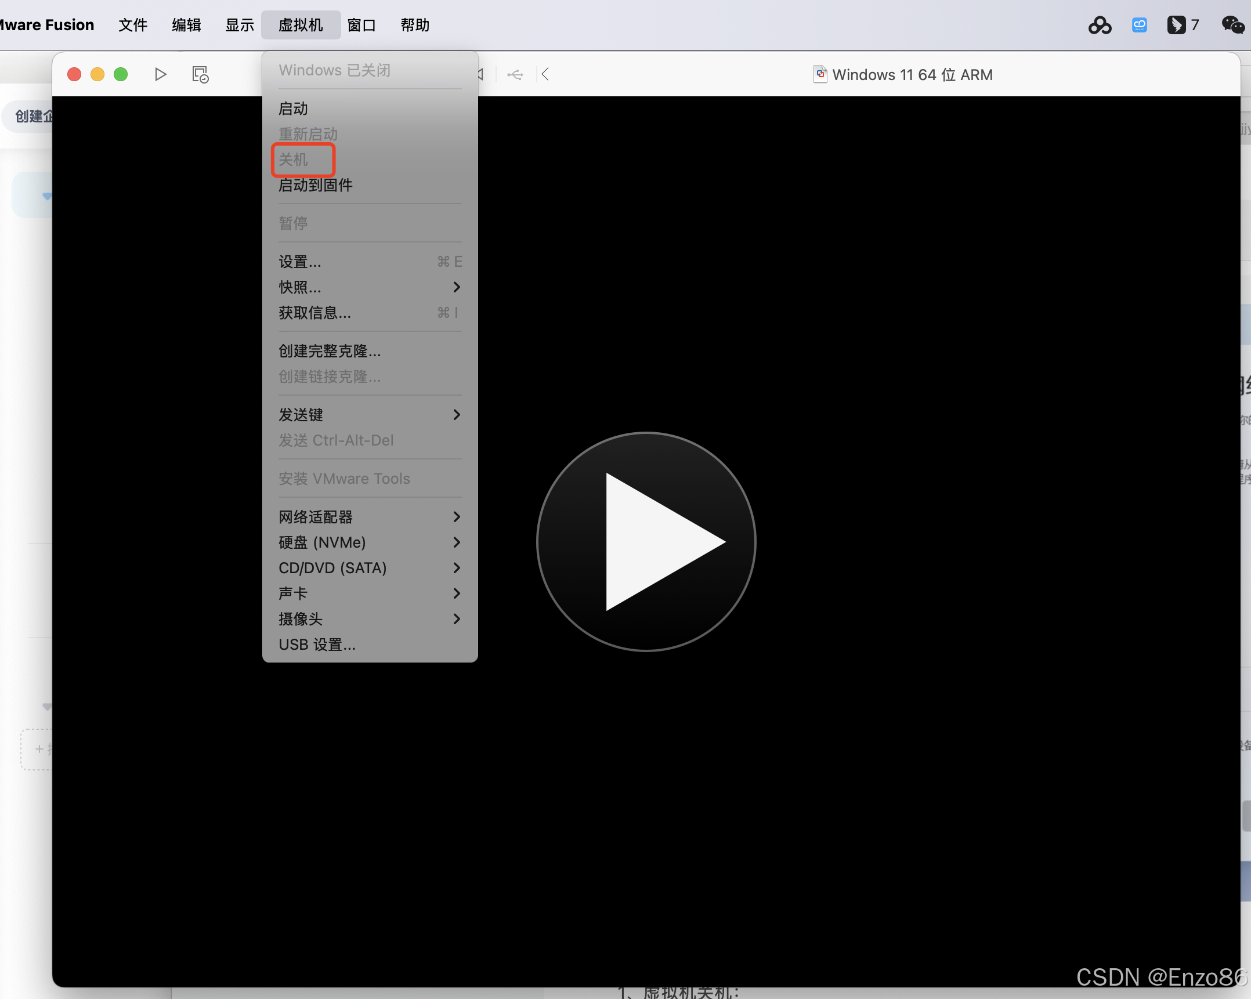1251x999 pixels.
Task: Open the snapshot manager toolbar icon
Action: 200,74
